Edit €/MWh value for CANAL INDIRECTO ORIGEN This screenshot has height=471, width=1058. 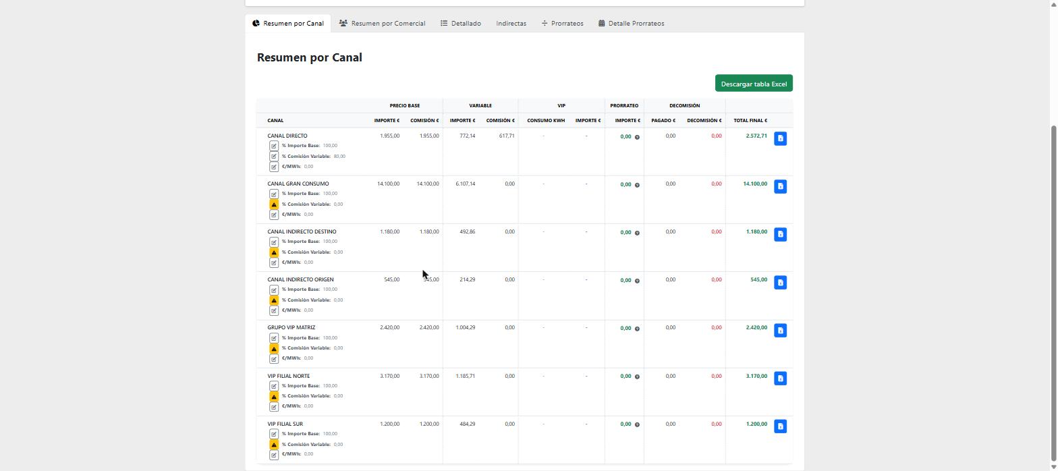[274, 310]
